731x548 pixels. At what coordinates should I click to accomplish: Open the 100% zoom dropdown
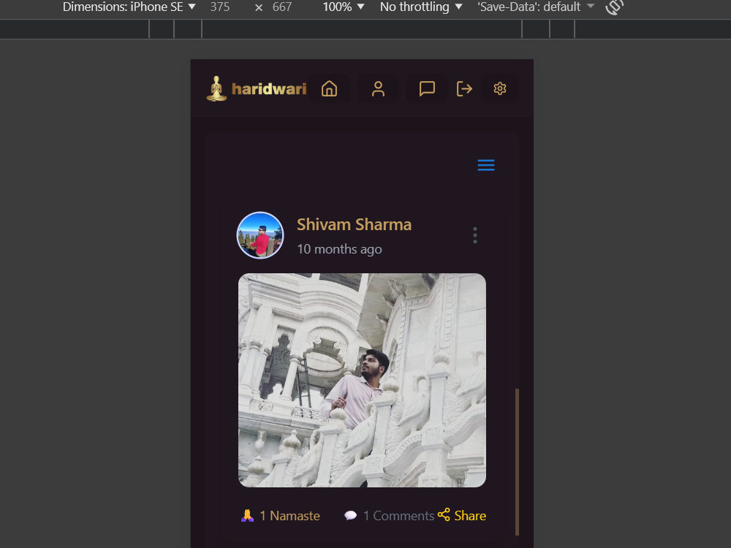click(x=344, y=7)
